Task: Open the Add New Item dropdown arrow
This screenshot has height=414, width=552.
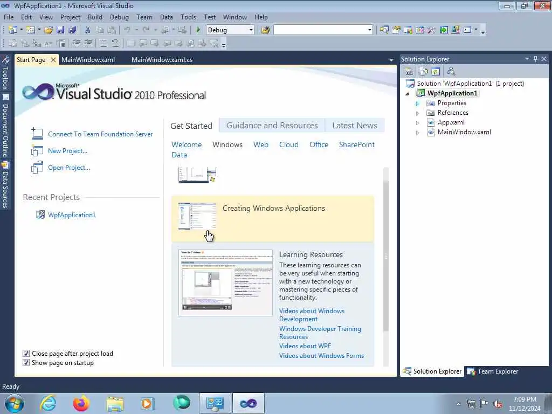Action: [x=39, y=30]
